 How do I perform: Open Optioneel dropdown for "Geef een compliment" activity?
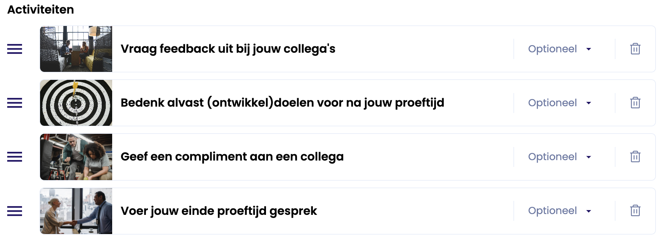tap(560, 157)
